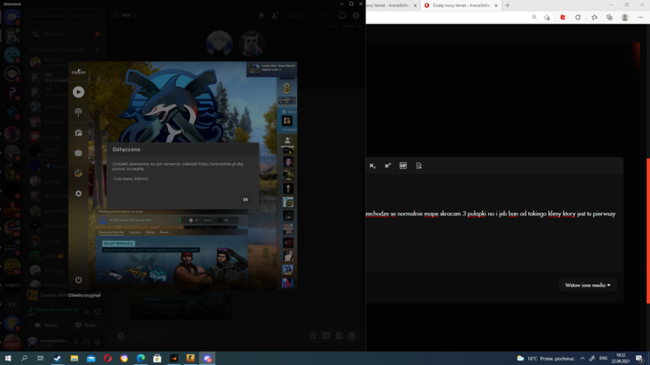Click the ENG language indicator
Viewport: 650px width, 365px height.
click(603, 359)
